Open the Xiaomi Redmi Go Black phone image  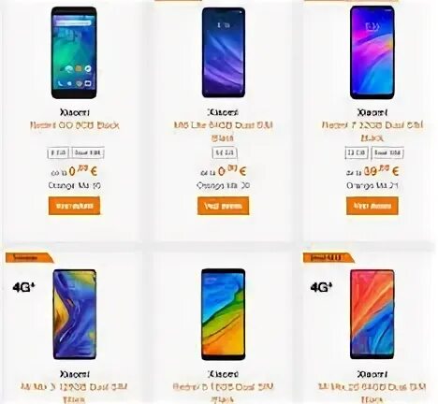[74, 52]
